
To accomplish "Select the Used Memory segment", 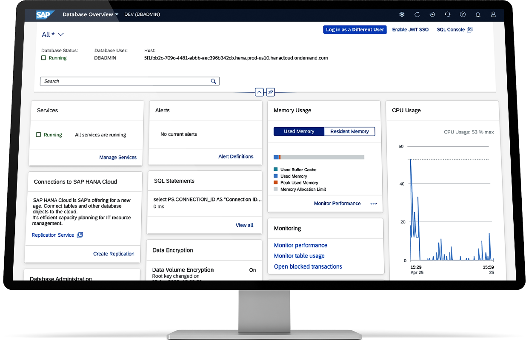I will (x=299, y=131).
